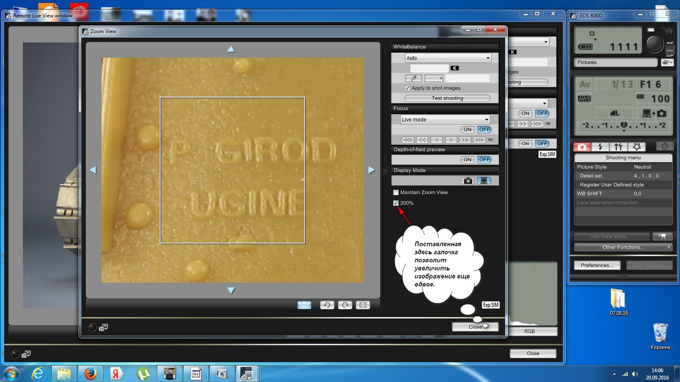Screen dimensions: 680x382
Task: Open Focus Live mode dropdown
Action: (x=445, y=119)
